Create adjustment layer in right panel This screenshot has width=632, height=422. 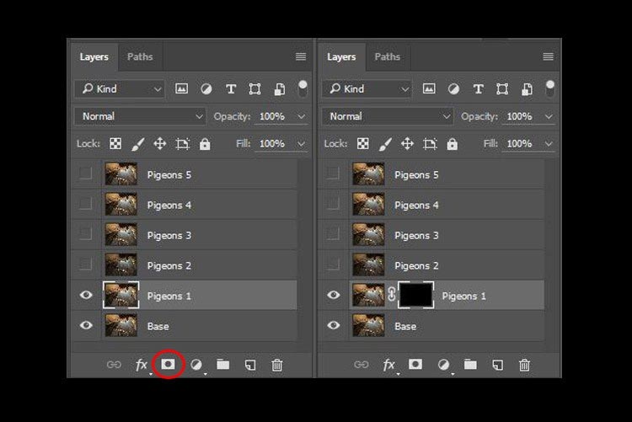(x=444, y=365)
